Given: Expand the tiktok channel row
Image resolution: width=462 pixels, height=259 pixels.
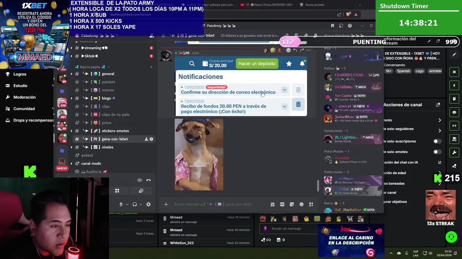Looking at the screenshot, I should [x=90, y=56].
